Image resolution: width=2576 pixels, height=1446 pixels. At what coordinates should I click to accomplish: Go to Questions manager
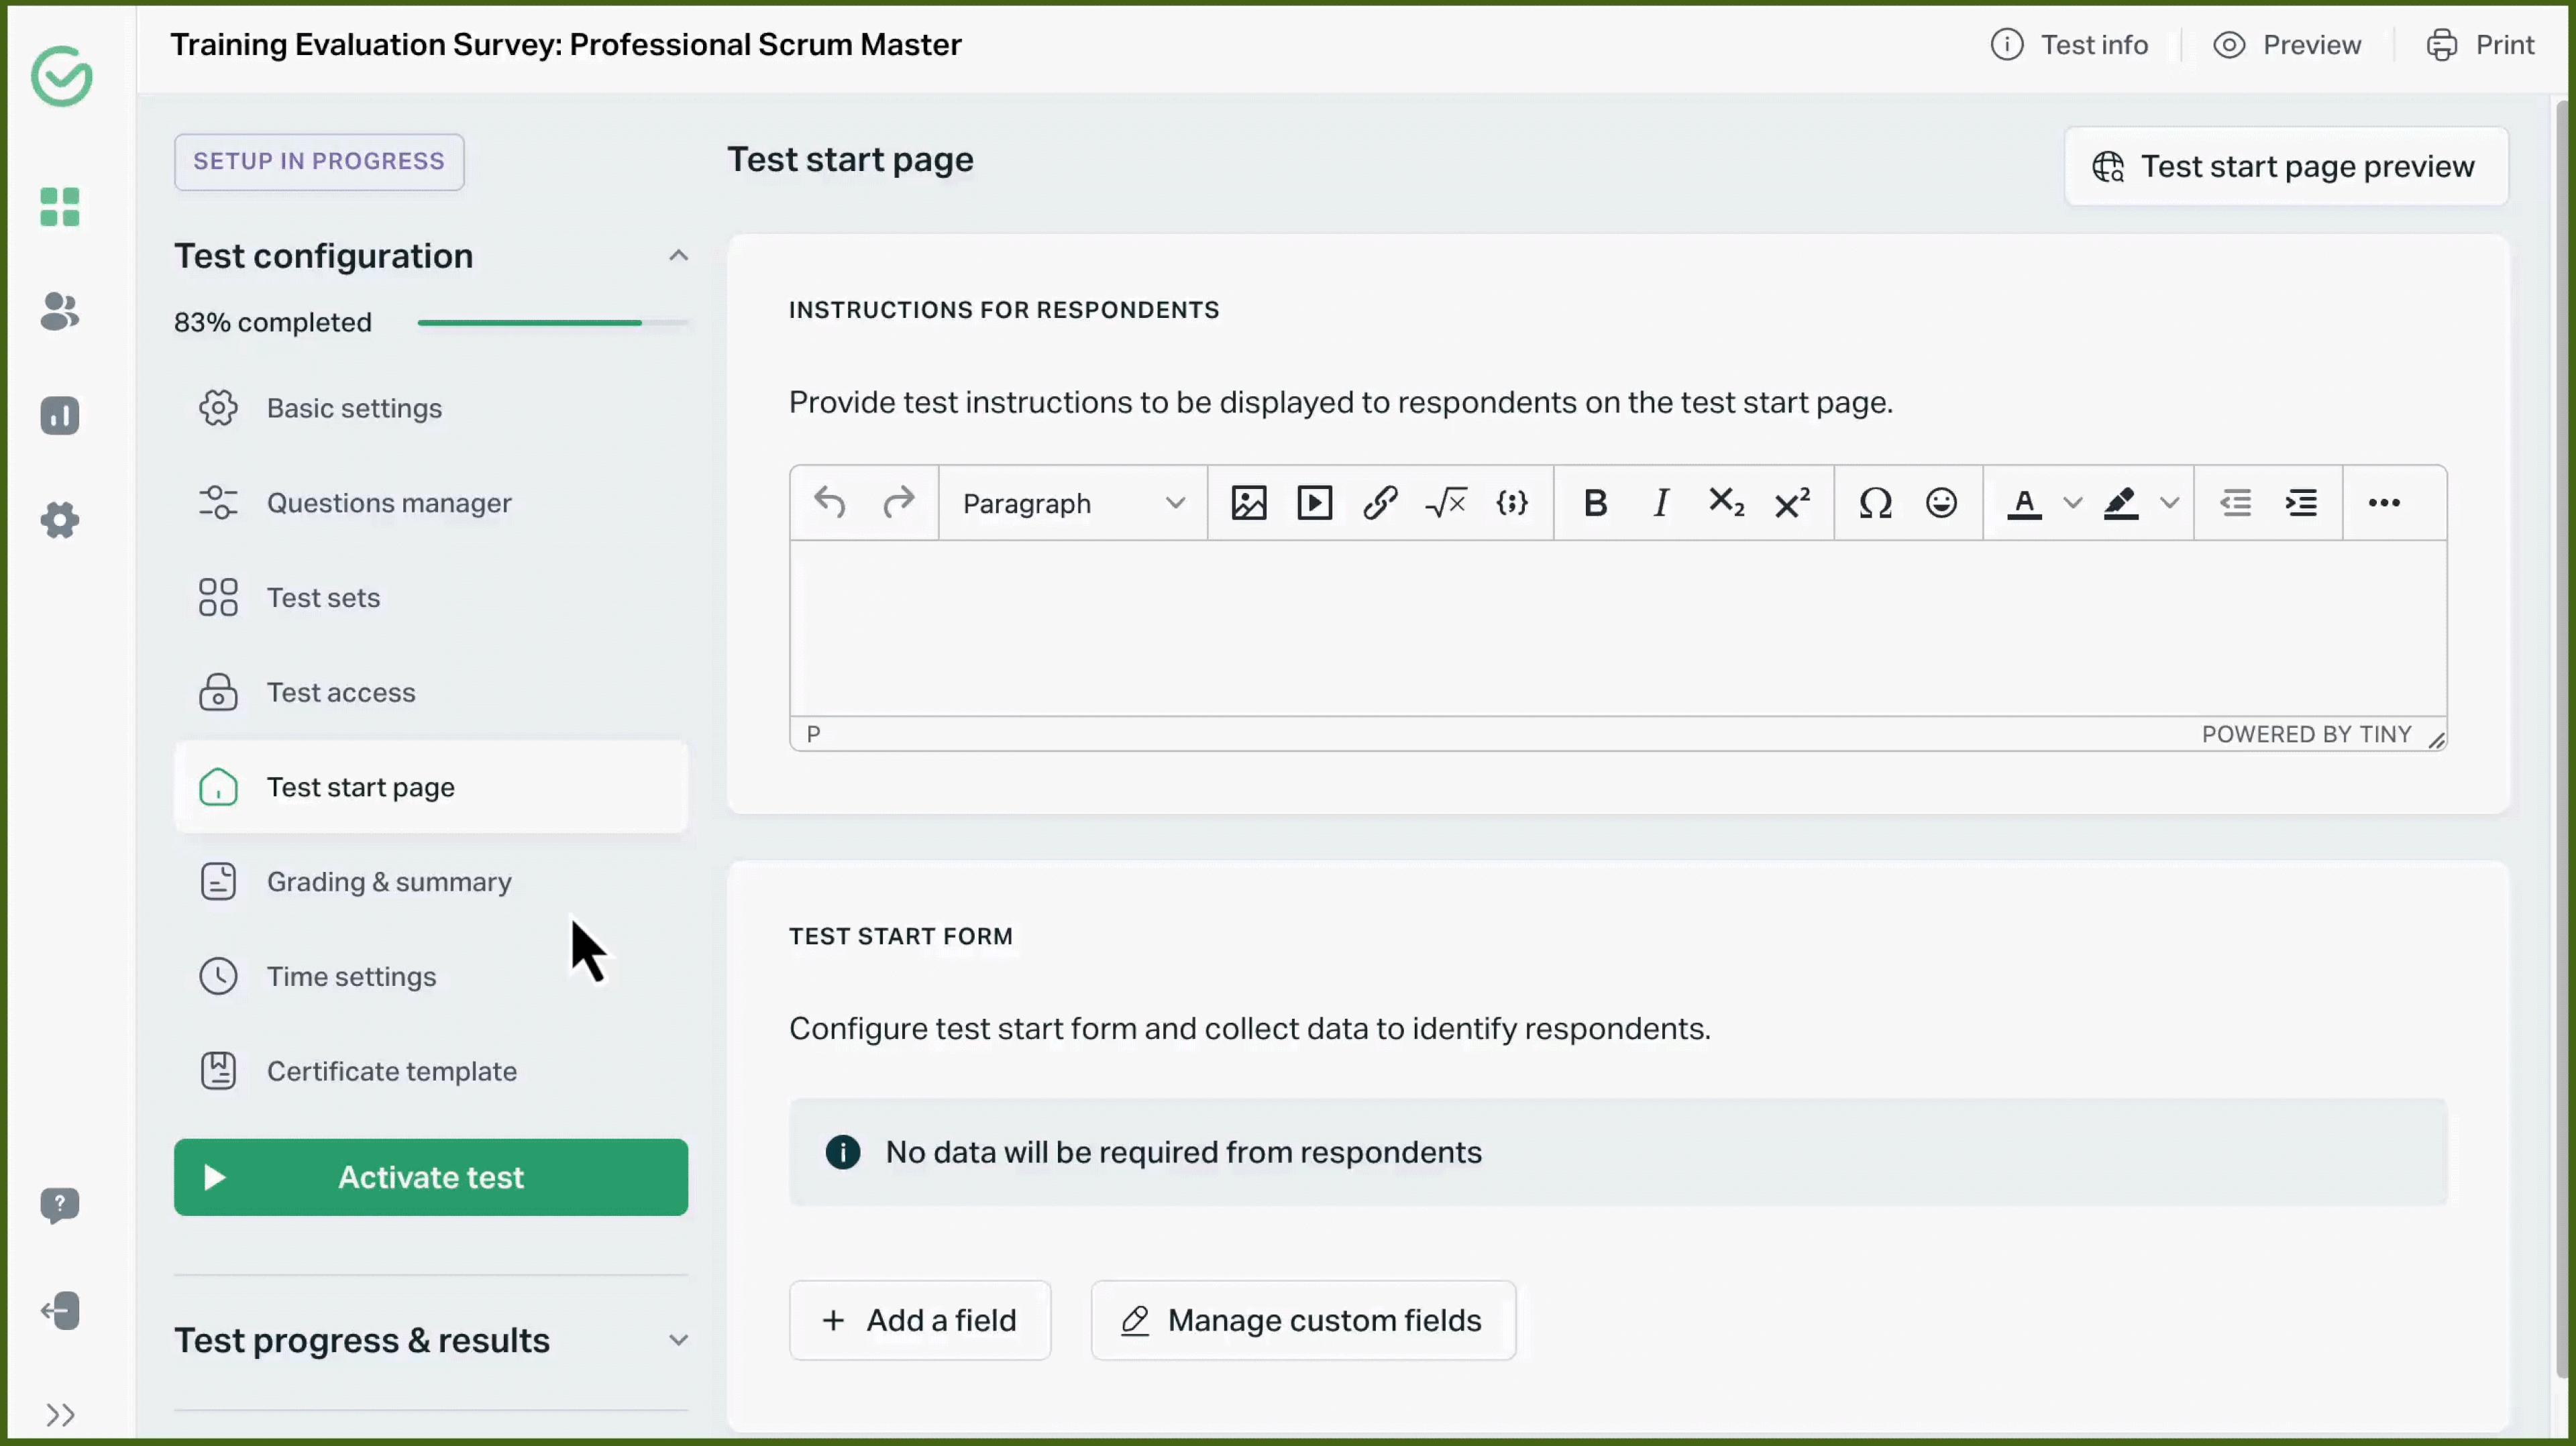[389, 503]
